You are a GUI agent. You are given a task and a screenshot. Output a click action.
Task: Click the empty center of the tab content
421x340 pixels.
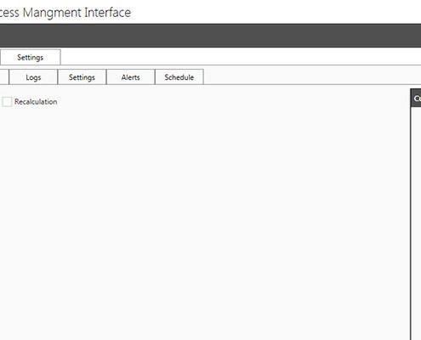[x=205, y=212]
